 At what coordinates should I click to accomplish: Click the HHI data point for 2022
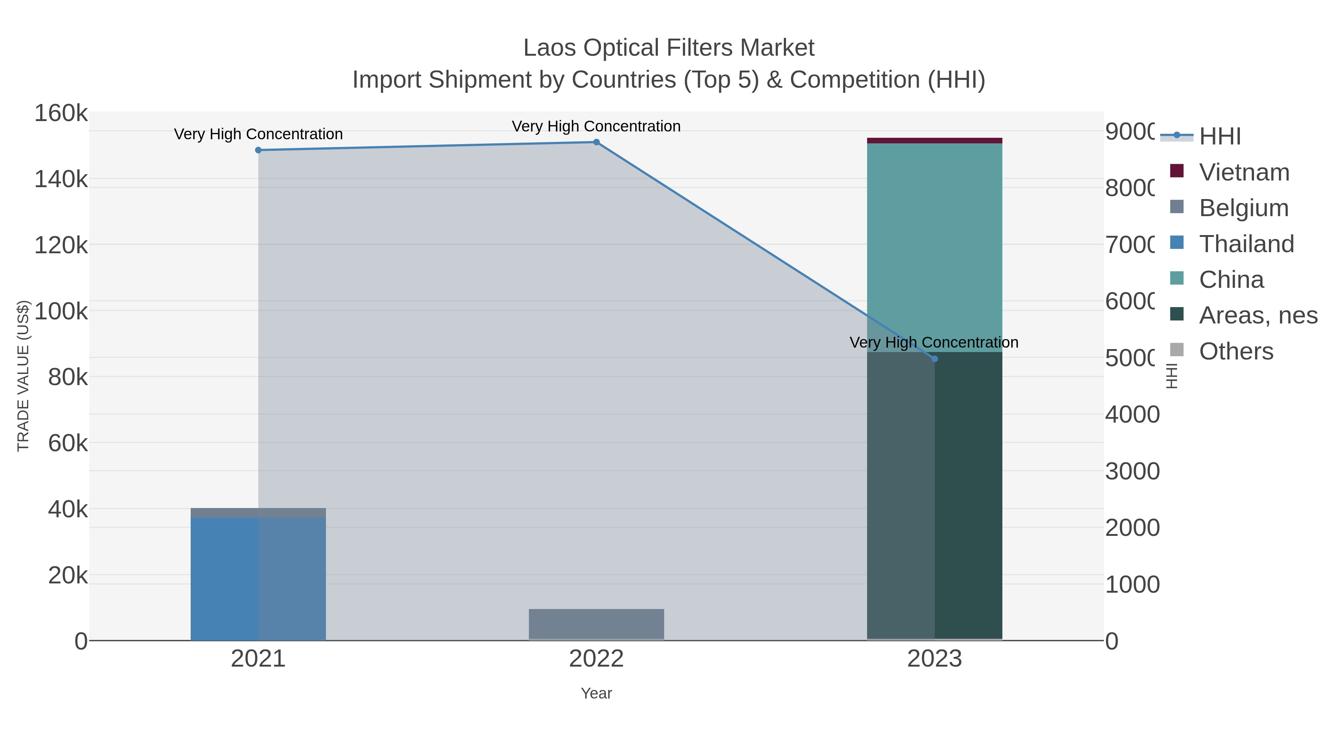point(596,142)
